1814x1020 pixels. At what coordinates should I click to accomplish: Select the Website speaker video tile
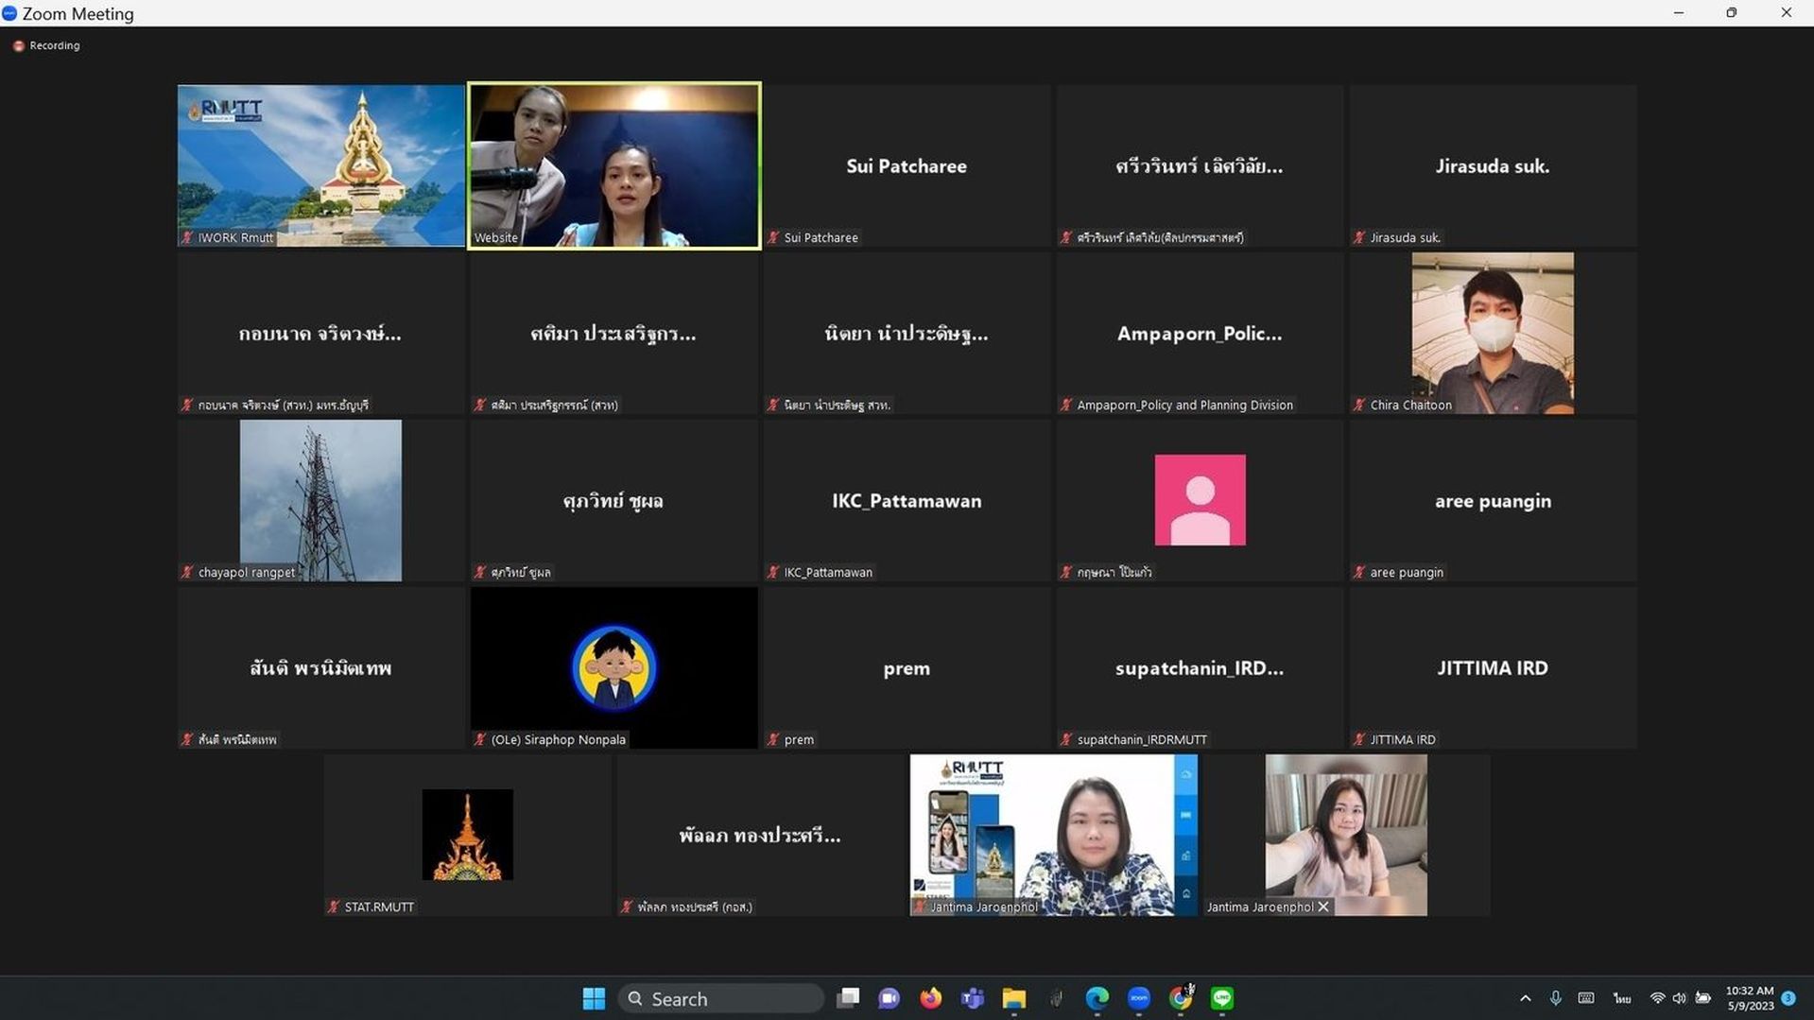click(x=614, y=165)
